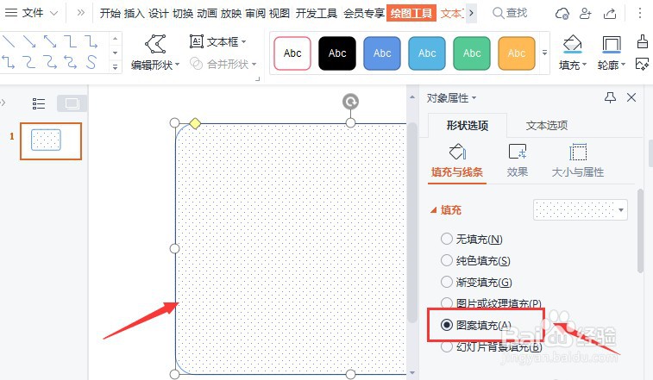Screen dimensions: 653x380
Task: Expand the shape gallery list
Action: (x=116, y=66)
